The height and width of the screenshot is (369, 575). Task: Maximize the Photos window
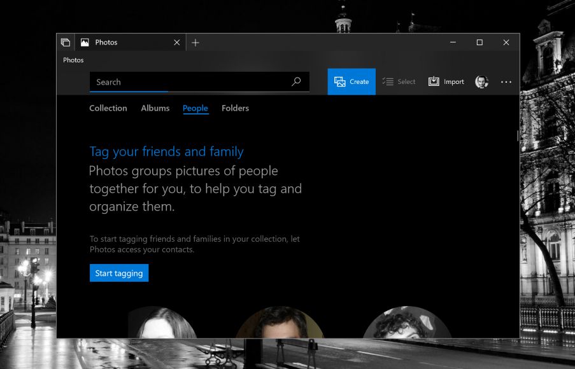(479, 43)
